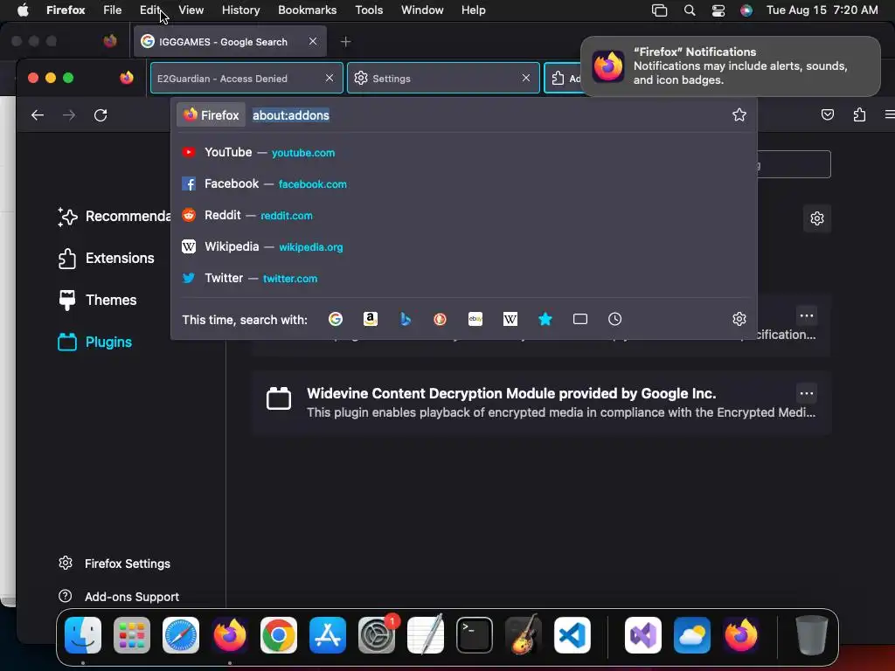Open the Tools menu
This screenshot has width=895, height=671.
click(369, 10)
